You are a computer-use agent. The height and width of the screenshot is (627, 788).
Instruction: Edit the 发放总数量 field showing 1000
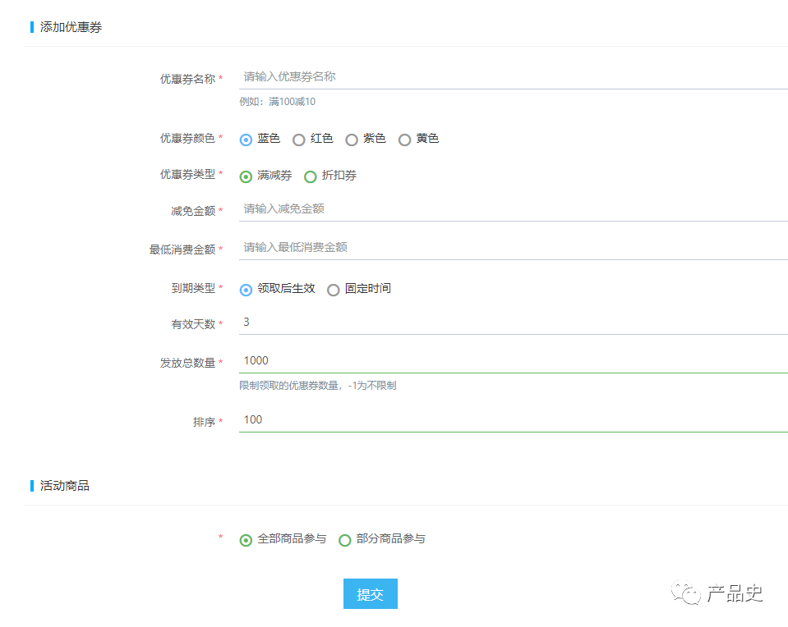pos(513,361)
